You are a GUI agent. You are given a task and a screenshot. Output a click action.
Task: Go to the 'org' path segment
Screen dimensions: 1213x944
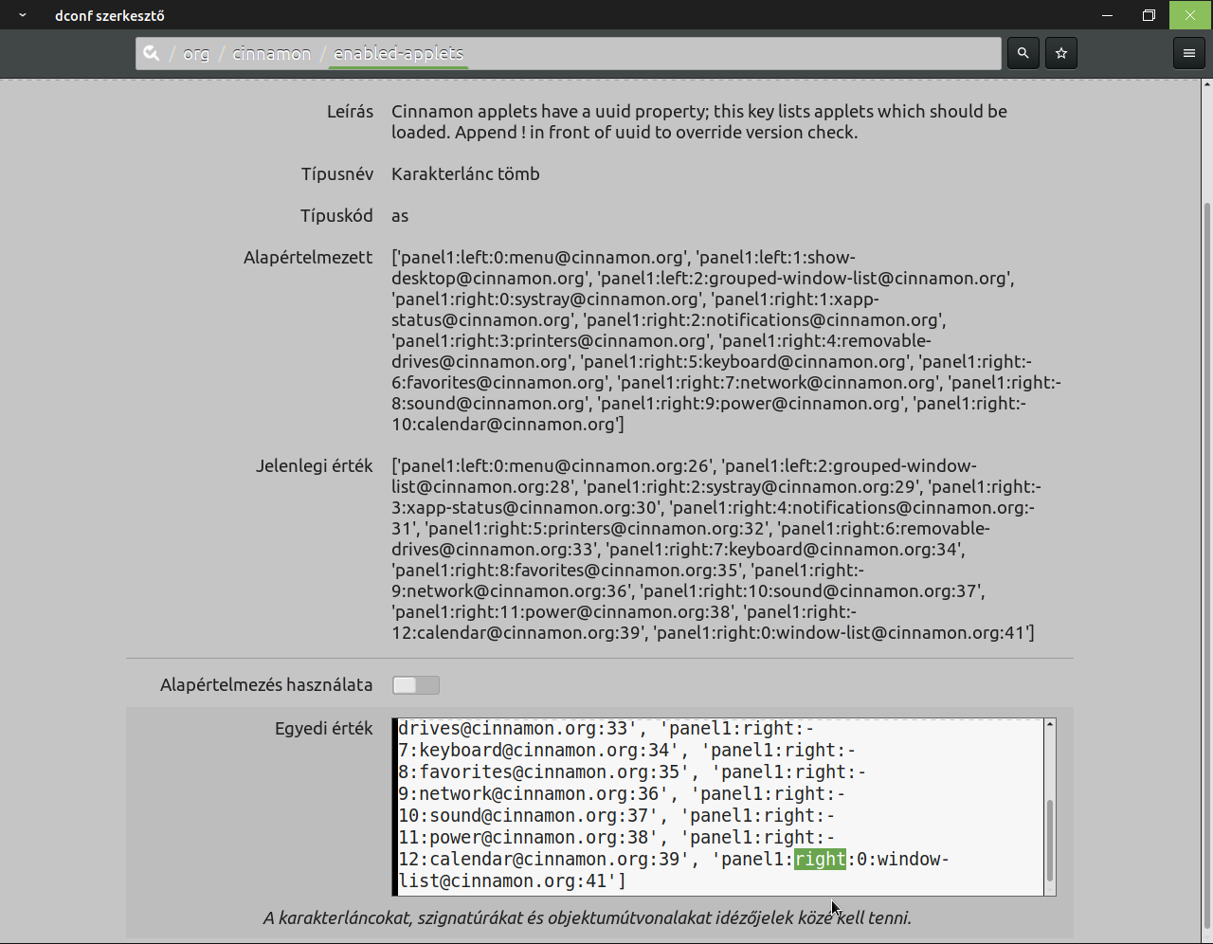click(x=196, y=53)
